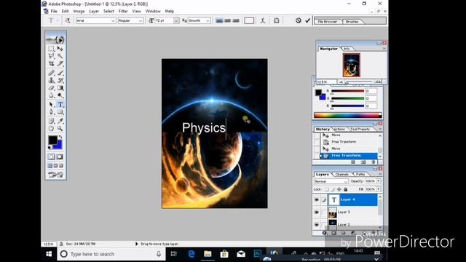Switch to Quick Mask mode
Viewport: 466px width, 262px height.
coord(60,156)
